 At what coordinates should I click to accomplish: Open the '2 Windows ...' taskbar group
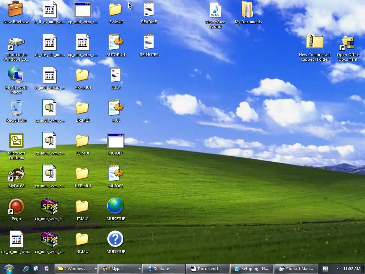pyautogui.click(x=74, y=269)
